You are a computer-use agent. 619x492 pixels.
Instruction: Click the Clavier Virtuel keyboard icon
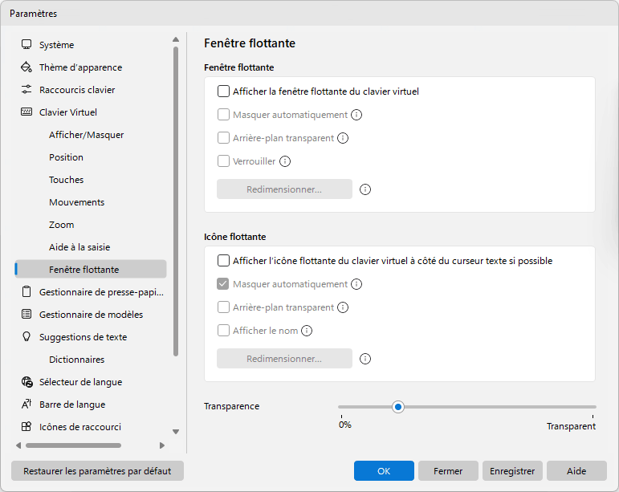pyautogui.click(x=26, y=112)
